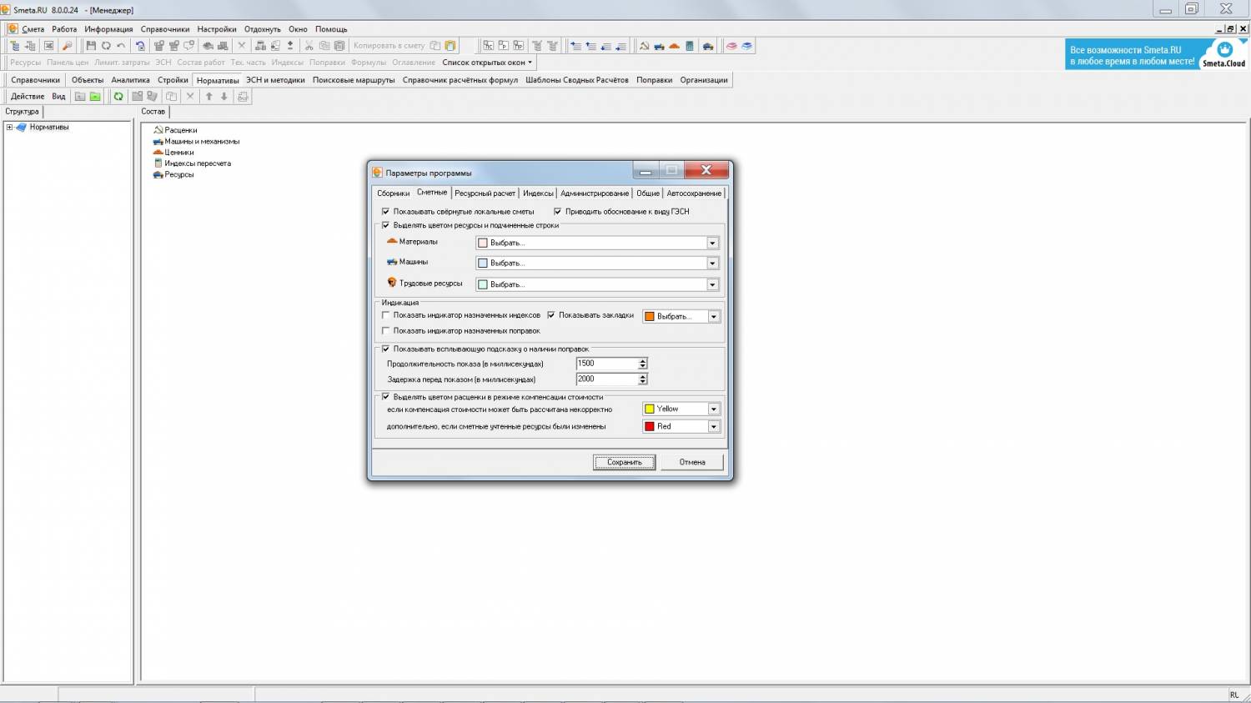Expand the Нормативы tree node
The height and width of the screenshot is (703, 1251).
click(10, 128)
